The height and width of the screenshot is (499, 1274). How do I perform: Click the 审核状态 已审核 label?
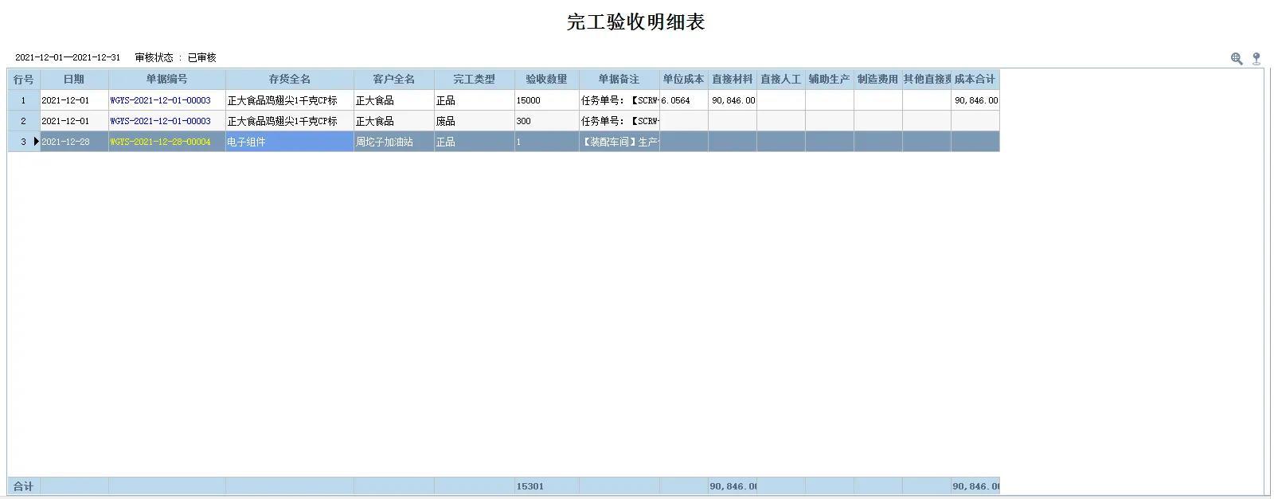coord(175,58)
